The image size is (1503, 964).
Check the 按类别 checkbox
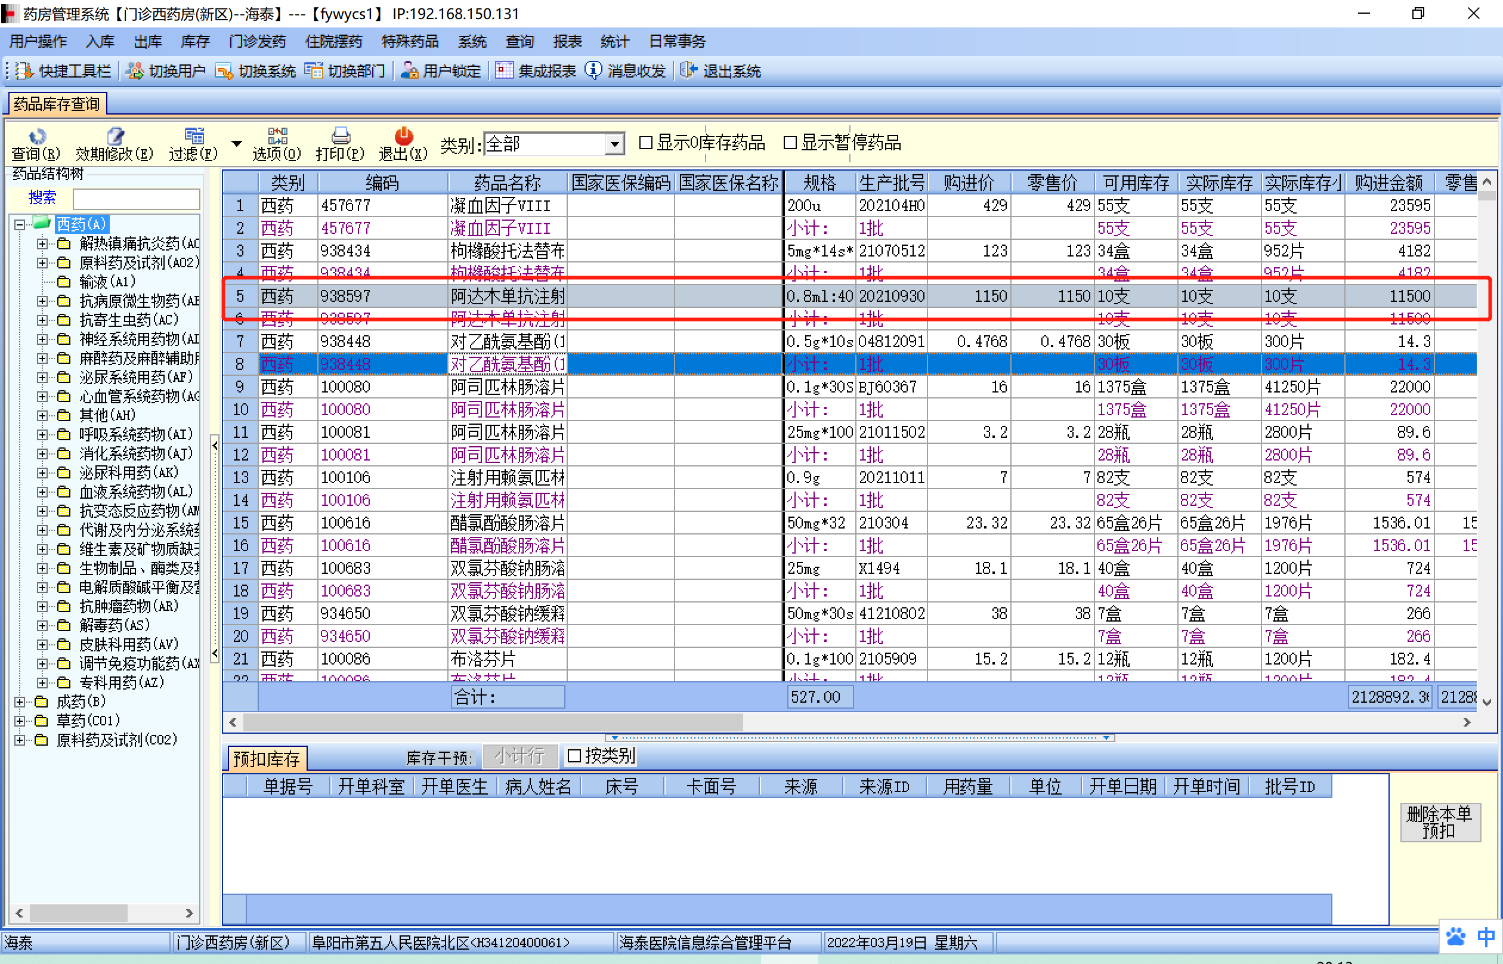click(x=574, y=756)
